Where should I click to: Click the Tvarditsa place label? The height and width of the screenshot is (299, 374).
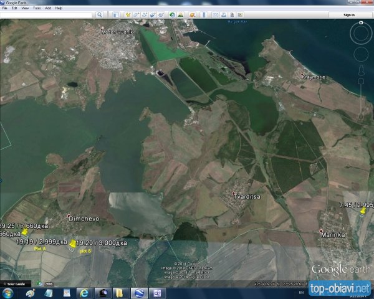click(247, 197)
